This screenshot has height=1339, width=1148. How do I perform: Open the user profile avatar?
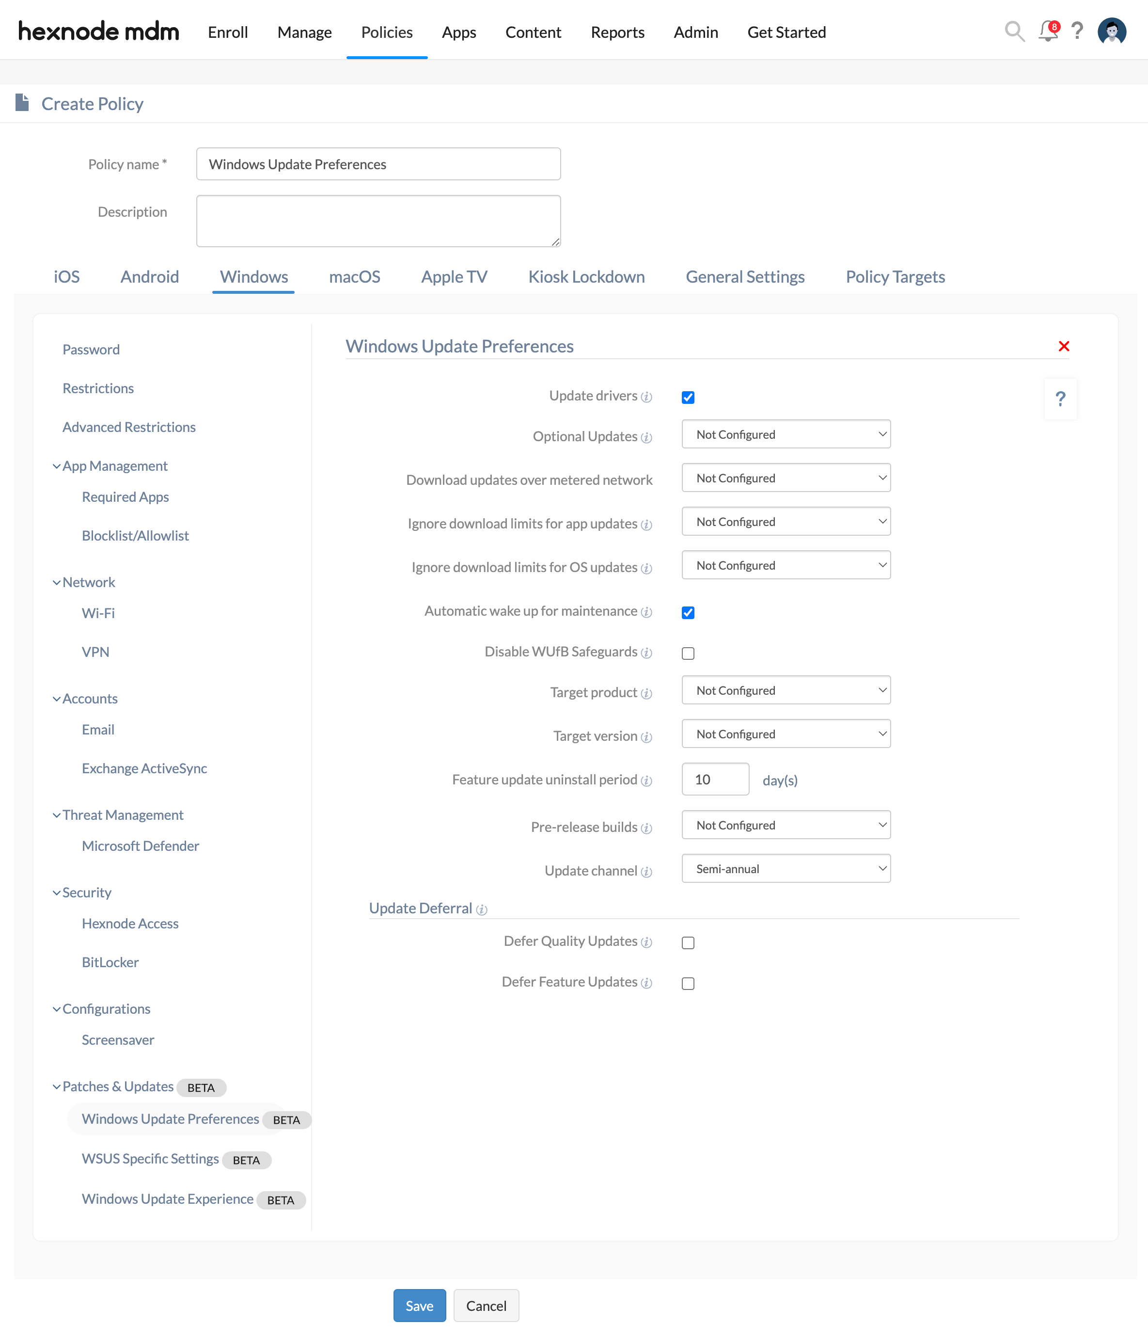[x=1112, y=31]
